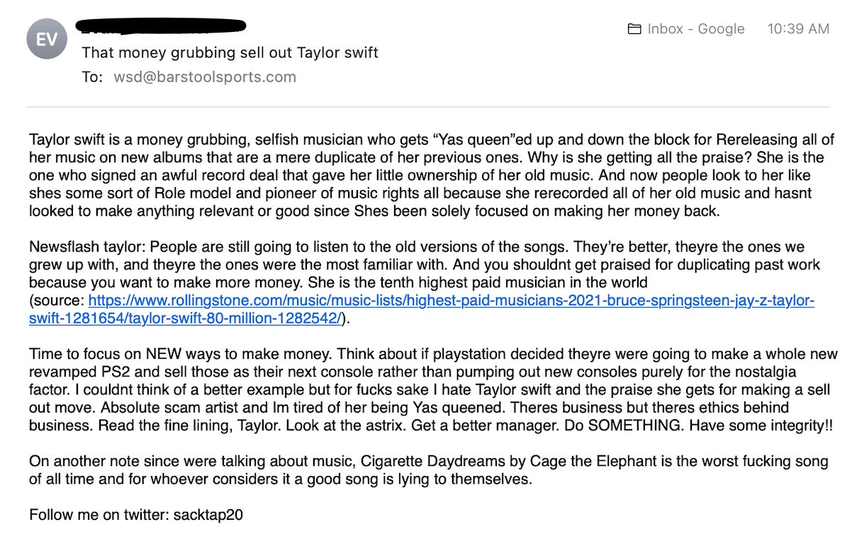Select recipient address wsd@barstoolsports.com

(205, 77)
